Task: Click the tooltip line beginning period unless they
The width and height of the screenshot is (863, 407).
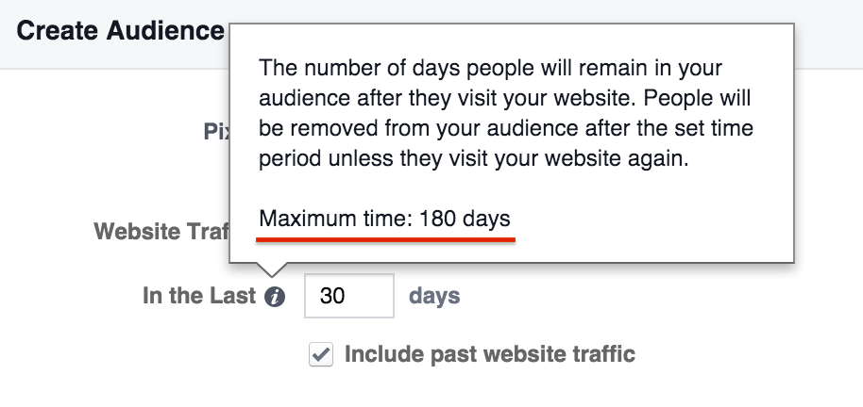Action: pyautogui.click(x=474, y=158)
